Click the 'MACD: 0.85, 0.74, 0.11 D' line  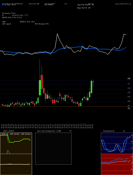(x=12, y=17)
